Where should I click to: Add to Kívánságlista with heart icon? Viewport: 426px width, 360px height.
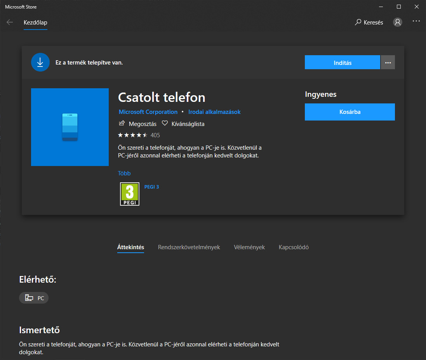[165, 124]
